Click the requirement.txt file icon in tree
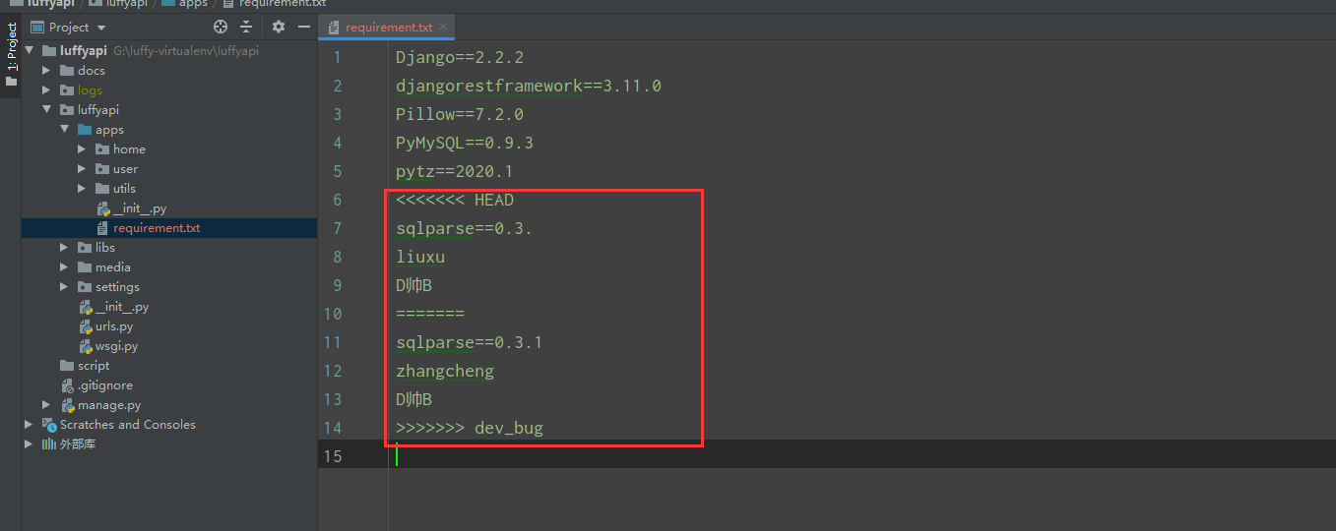Screen dimensions: 1336x531 tap(103, 228)
